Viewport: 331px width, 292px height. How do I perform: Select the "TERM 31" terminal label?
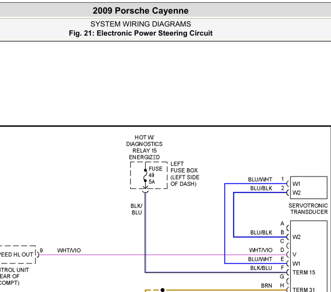tap(304, 290)
